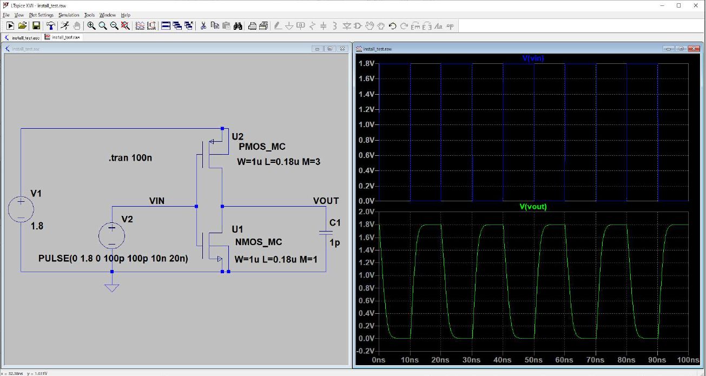This screenshot has height=376, width=706.
Task: Click the Halt hand icon
Action: coord(77,25)
